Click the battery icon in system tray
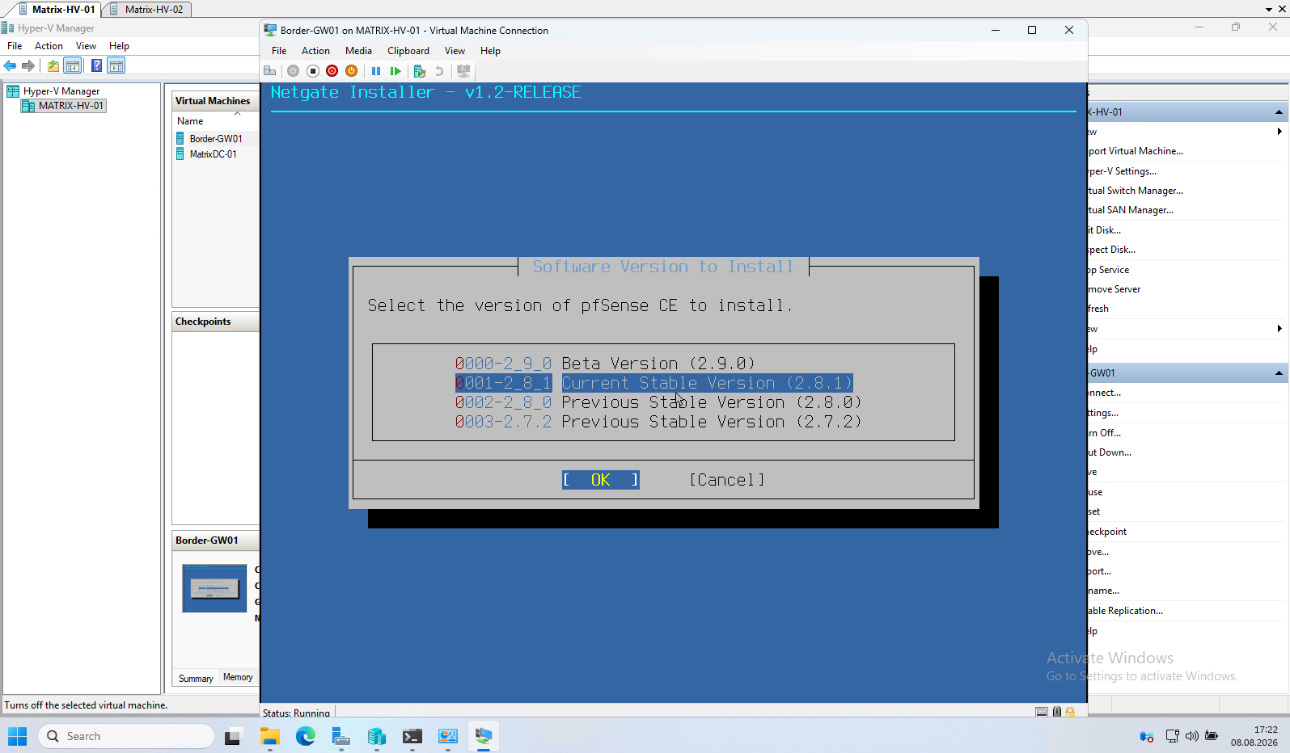1290x753 pixels. tap(1212, 736)
